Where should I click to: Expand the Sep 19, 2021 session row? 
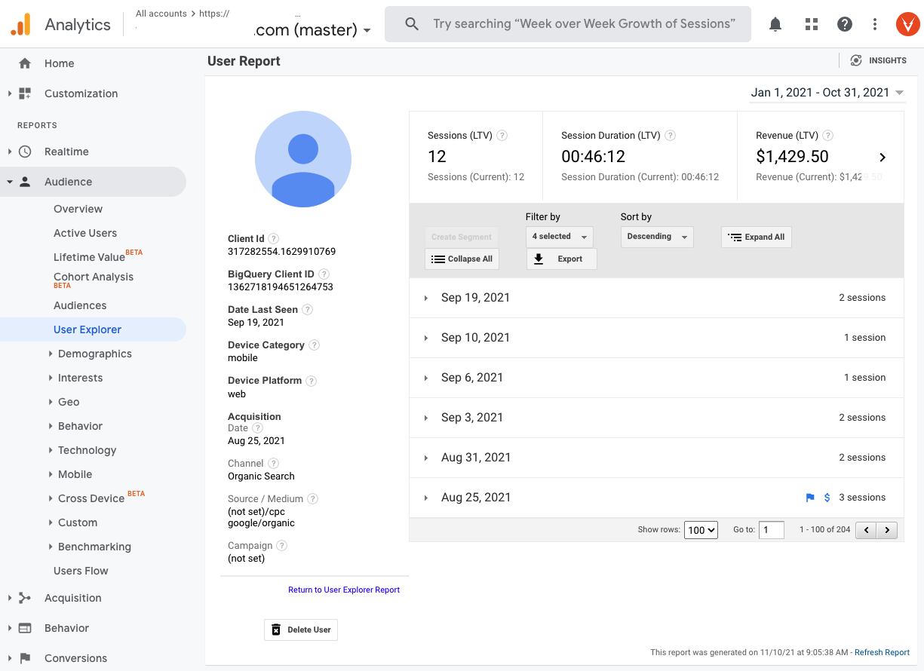click(428, 298)
